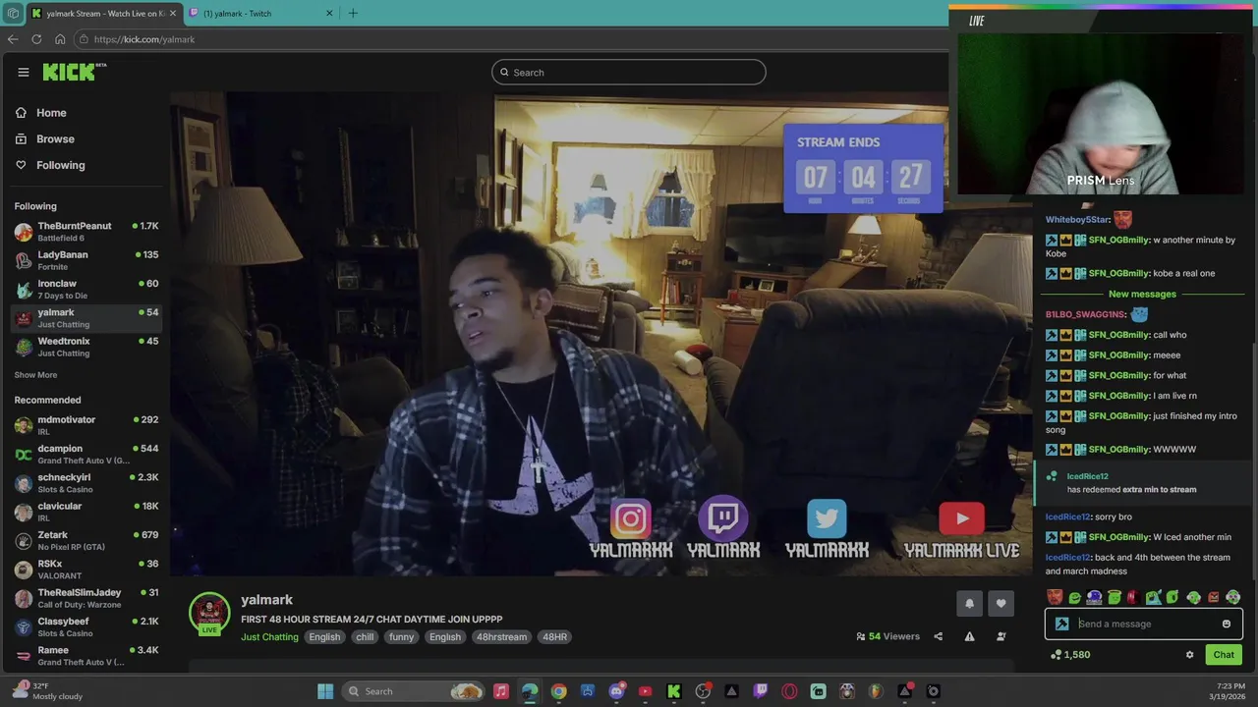Toggle the notification bell for yalmark
Image resolution: width=1258 pixels, height=707 pixels.
point(969,604)
